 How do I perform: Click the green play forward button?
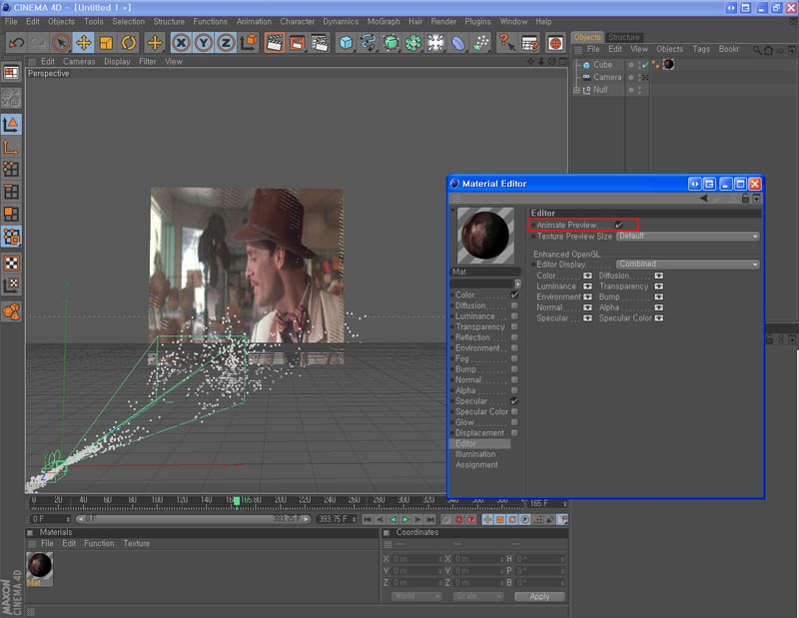click(x=405, y=520)
